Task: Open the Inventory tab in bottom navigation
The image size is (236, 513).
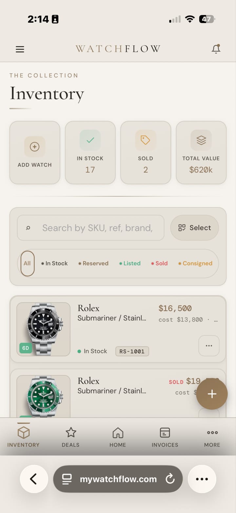Action: point(23,436)
